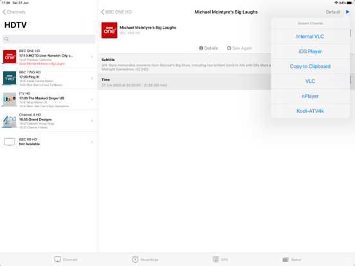Click the battery status icon
355x266 pixels.
350,3
